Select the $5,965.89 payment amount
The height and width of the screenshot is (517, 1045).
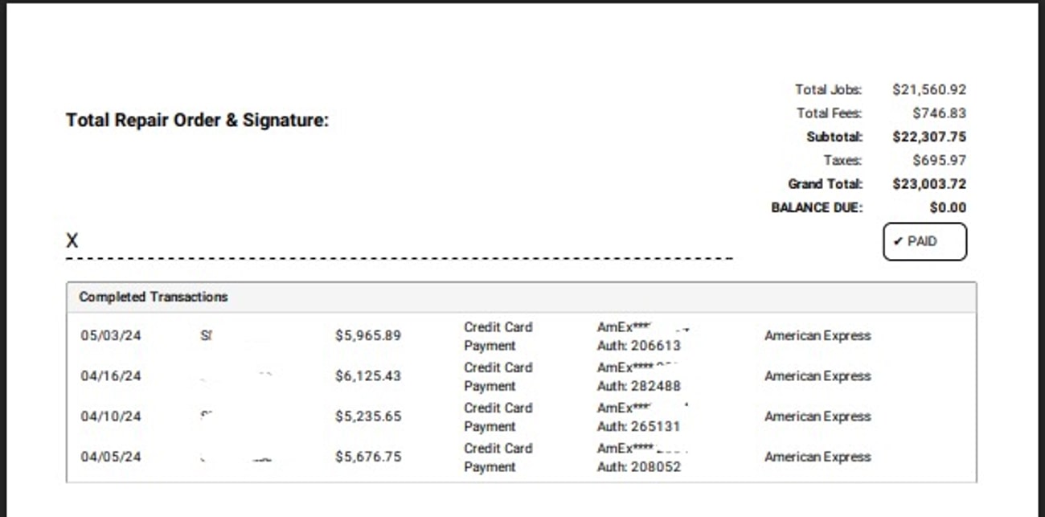pyautogui.click(x=367, y=335)
